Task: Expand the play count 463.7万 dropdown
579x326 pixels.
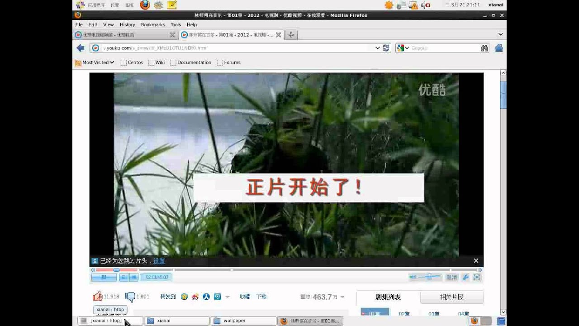Action: [x=342, y=297]
